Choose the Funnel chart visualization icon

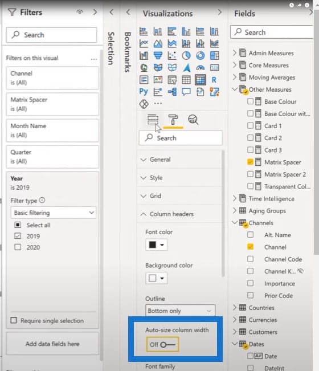[x=158, y=56]
